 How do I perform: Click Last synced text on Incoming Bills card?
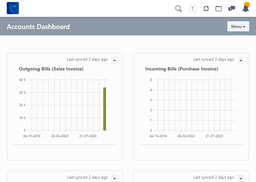click(214, 59)
